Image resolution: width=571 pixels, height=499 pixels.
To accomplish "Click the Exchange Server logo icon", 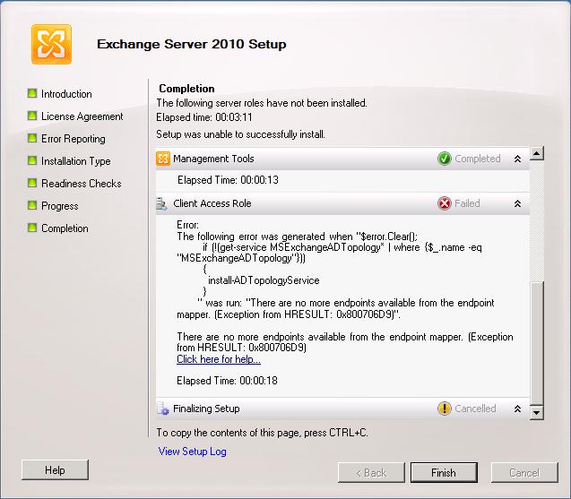I will 51,44.
